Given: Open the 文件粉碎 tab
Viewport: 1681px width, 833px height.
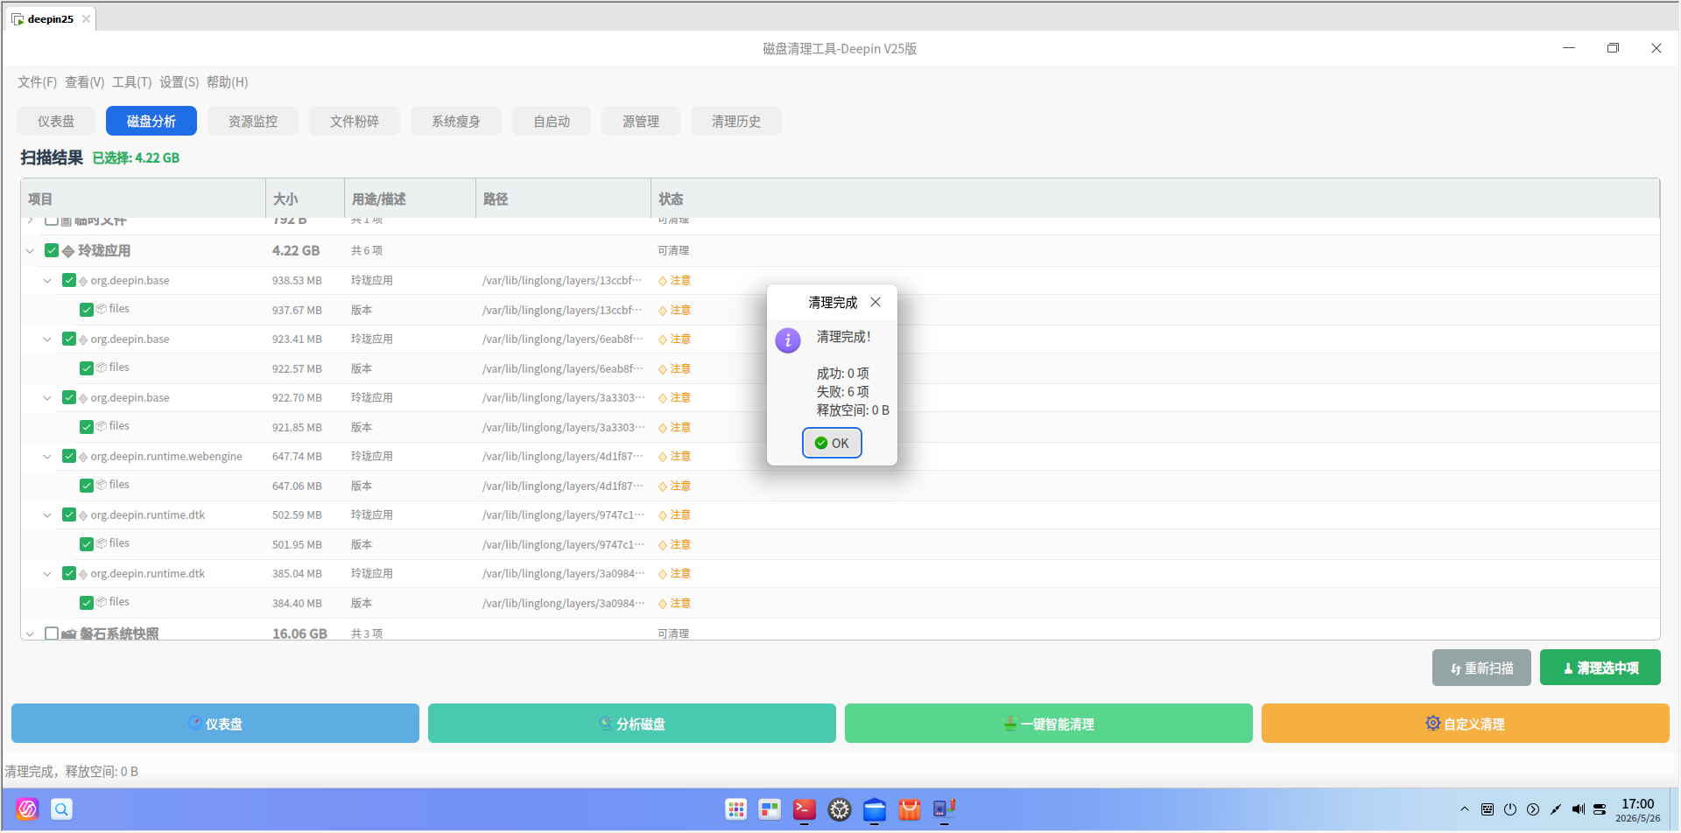Looking at the screenshot, I should (x=355, y=121).
